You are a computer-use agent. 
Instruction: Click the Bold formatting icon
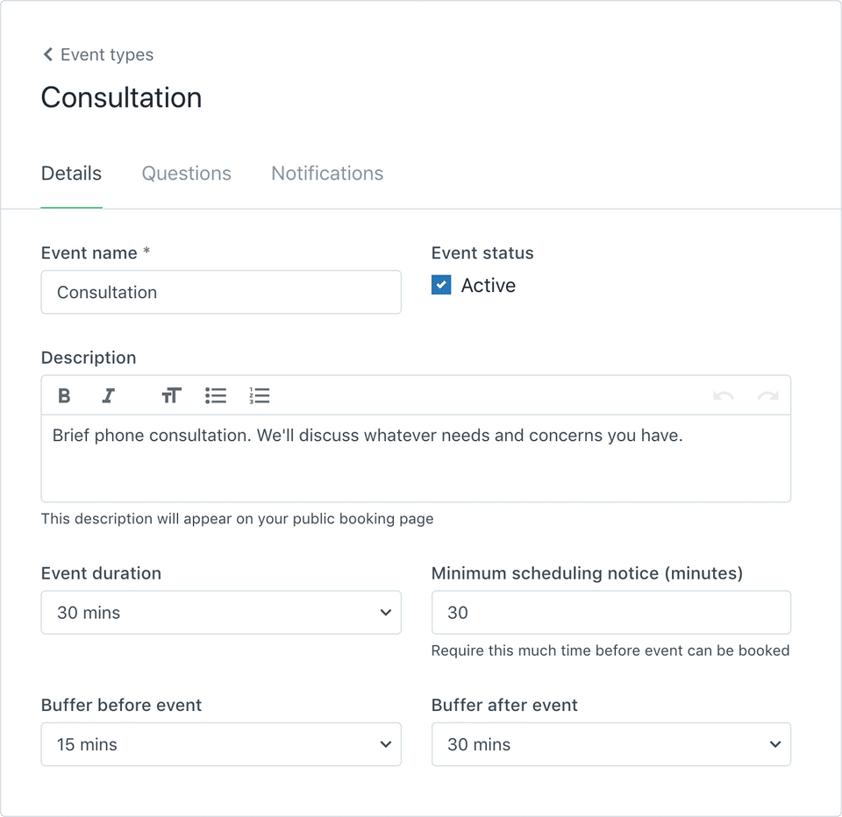click(x=64, y=395)
